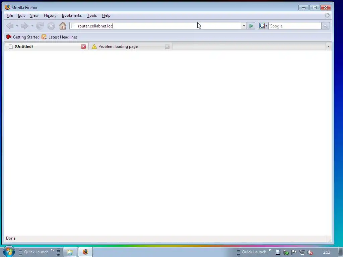Open the Windows Start orb

pyautogui.click(x=8, y=252)
